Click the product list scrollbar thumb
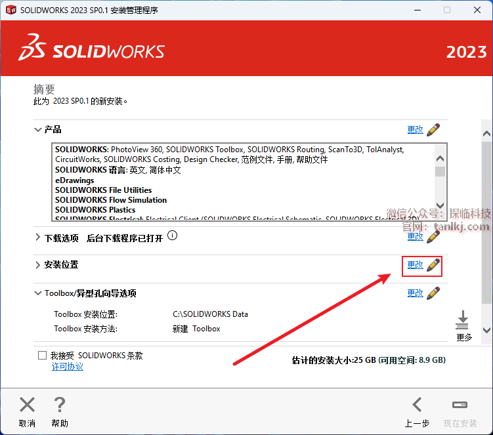 pyautogui.click(x=440, y=172)
